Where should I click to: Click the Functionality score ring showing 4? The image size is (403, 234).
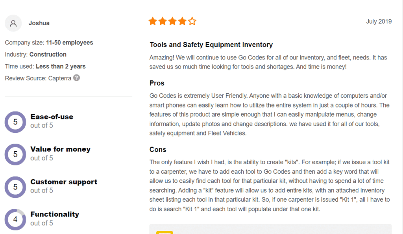pyautogui.click(x=15, y=219)
